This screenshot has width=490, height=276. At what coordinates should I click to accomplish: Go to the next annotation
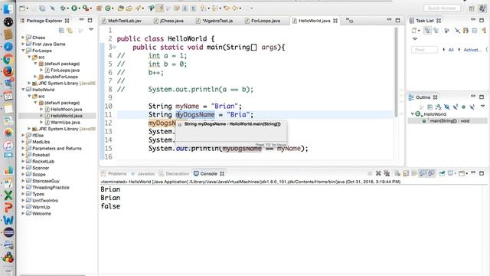203,8
